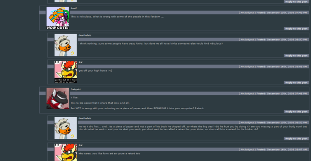The width and height of the screenshot is (311, 161).
Task: Open Sarif's user profile link
Action: point(73,8)
